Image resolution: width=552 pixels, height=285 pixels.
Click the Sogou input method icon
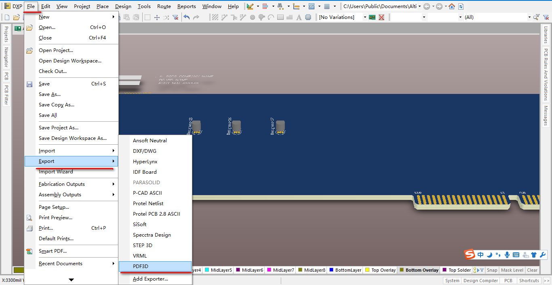click(469, 254)
